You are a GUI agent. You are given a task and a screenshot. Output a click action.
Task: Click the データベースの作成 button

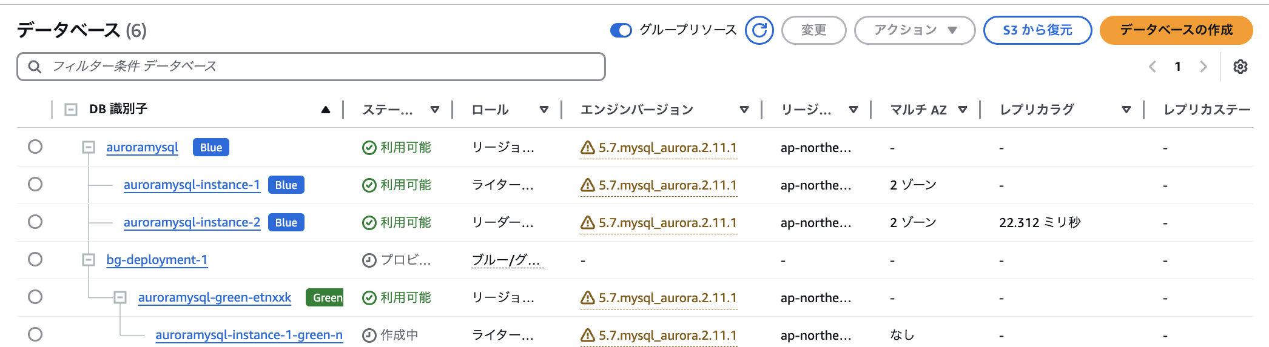pos(1176,30)
